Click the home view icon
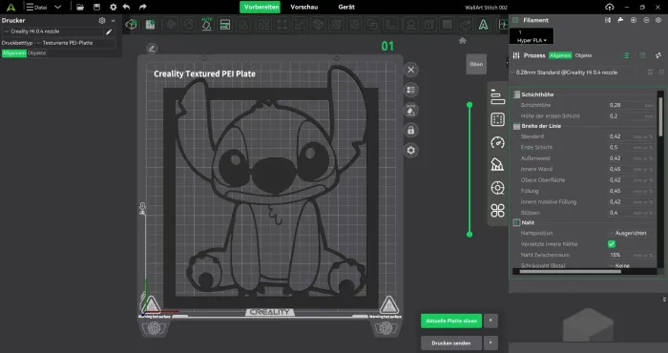The height and width of the screenshot is (353, 668). pyautogui.click(x=463, y=41)
